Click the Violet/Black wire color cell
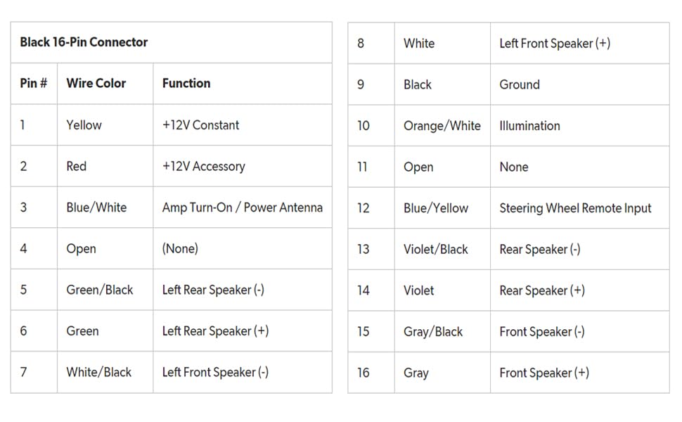The width and height of the screenshot is (682, 422). click(435, 249)
